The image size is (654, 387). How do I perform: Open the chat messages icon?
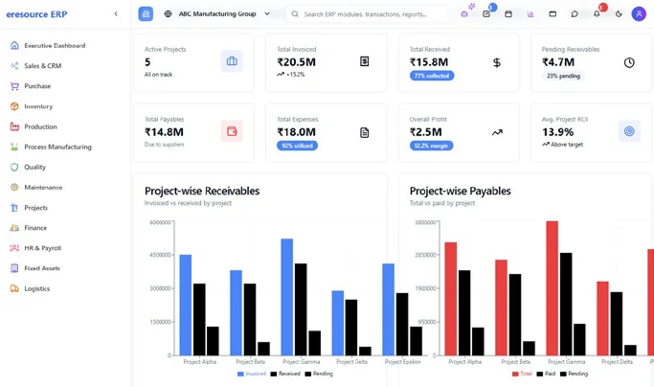click(x=575, y=14)
